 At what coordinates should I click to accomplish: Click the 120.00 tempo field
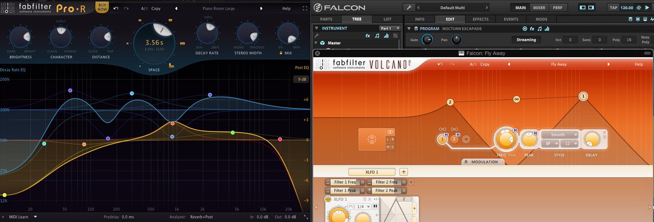[x=627, y=8]
